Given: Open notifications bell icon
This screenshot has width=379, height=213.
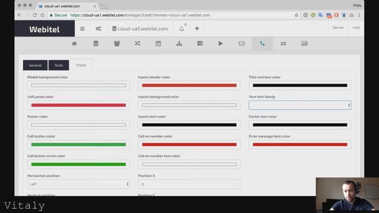Looking at the screenshot, I should coord(182,29).
